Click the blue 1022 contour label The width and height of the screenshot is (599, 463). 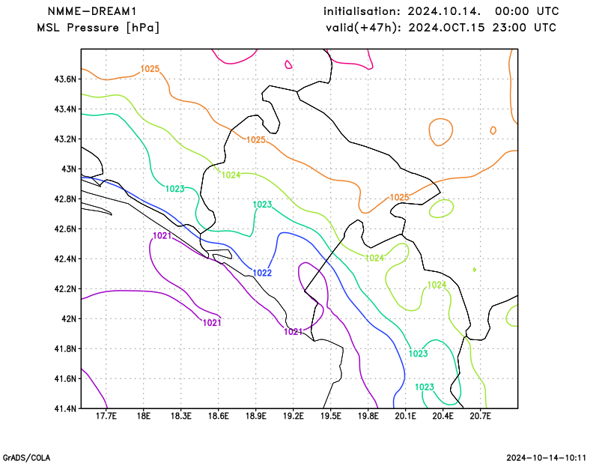tap(262, 273)
